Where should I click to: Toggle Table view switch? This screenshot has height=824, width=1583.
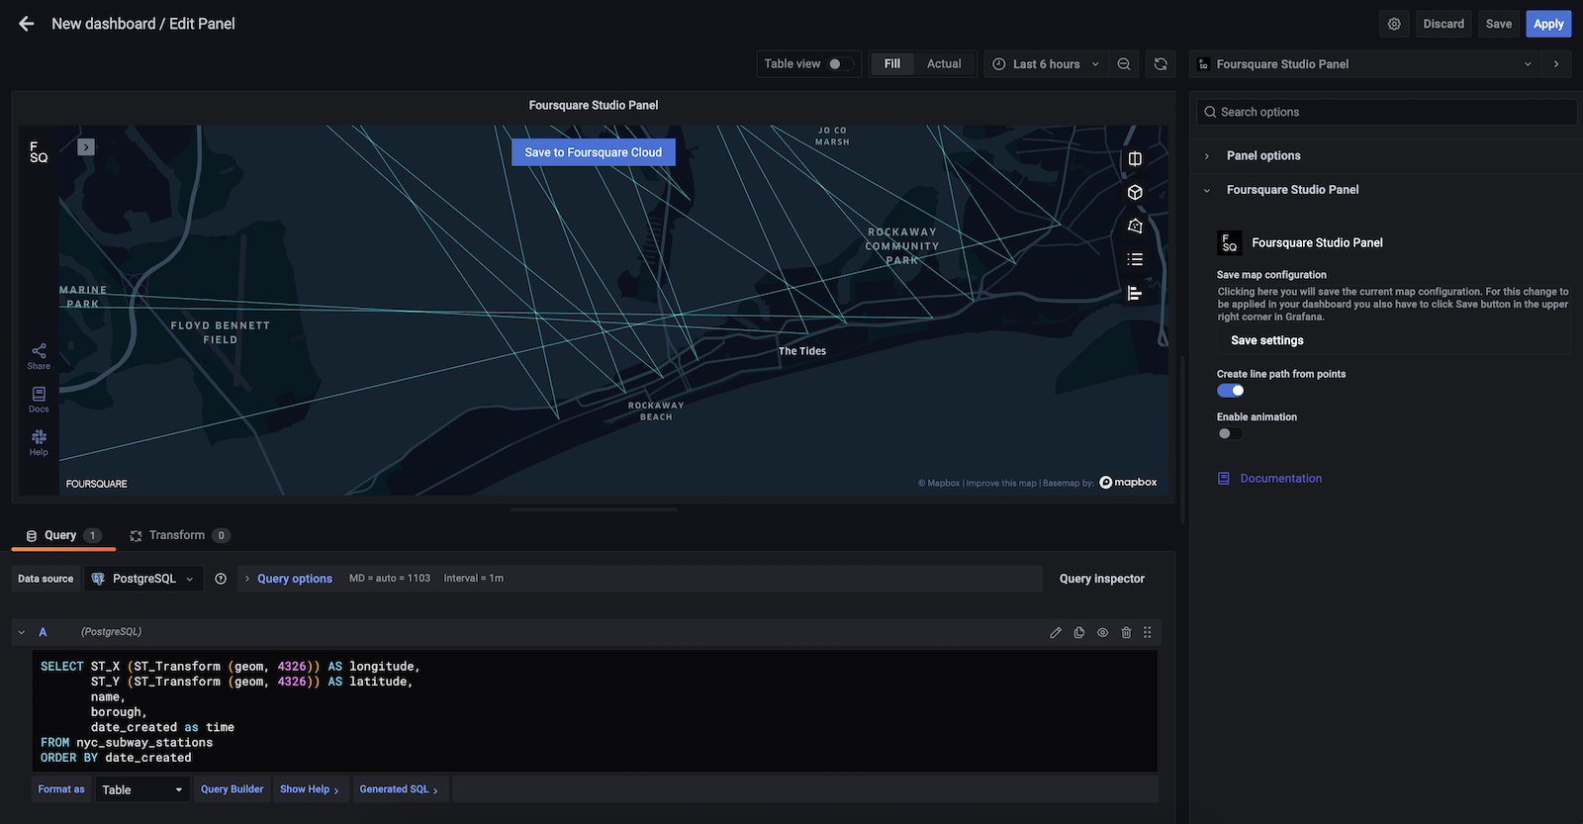[841, 64]
